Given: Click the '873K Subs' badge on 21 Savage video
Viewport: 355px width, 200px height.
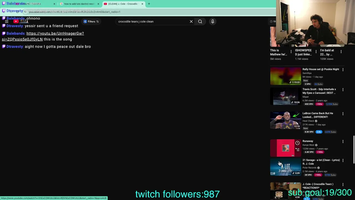Looking at the screenshot, I should (x=330, y=175).
